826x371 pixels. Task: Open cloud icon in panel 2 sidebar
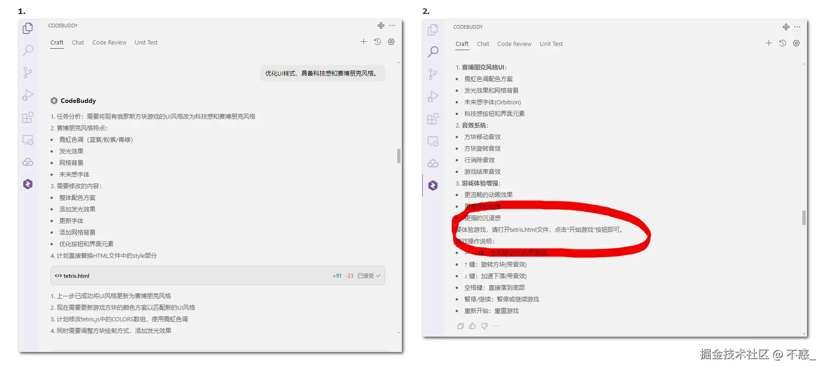pyautogui.click(x=433, y=163)
